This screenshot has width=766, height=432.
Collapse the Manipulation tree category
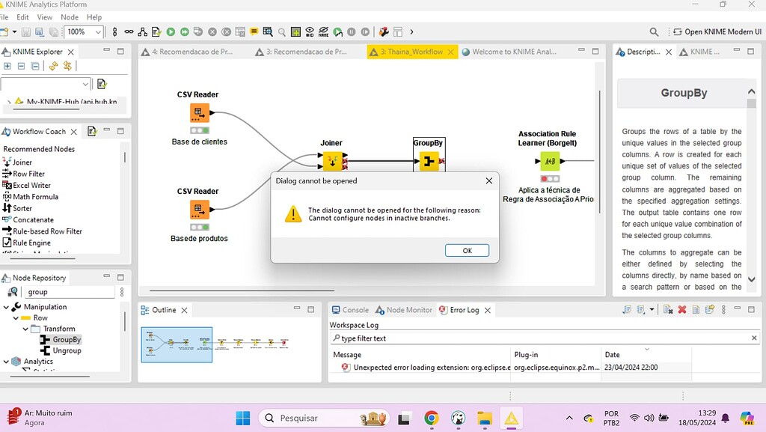tap(6, 307)
